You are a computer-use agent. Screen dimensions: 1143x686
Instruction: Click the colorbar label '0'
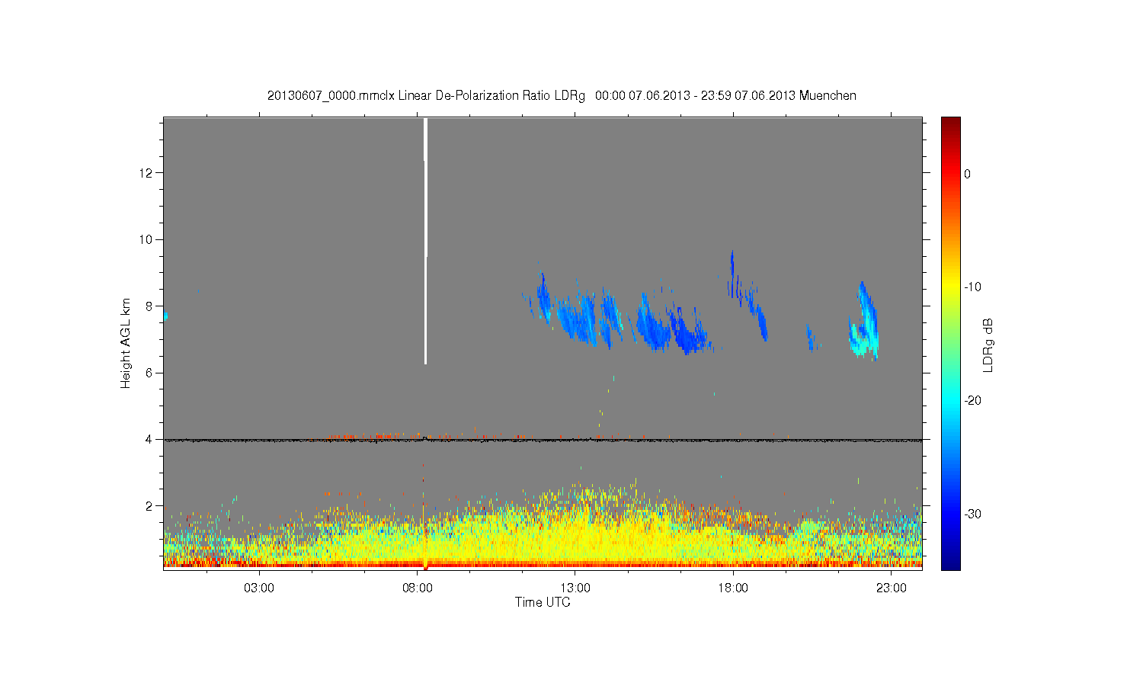point(967,174)
